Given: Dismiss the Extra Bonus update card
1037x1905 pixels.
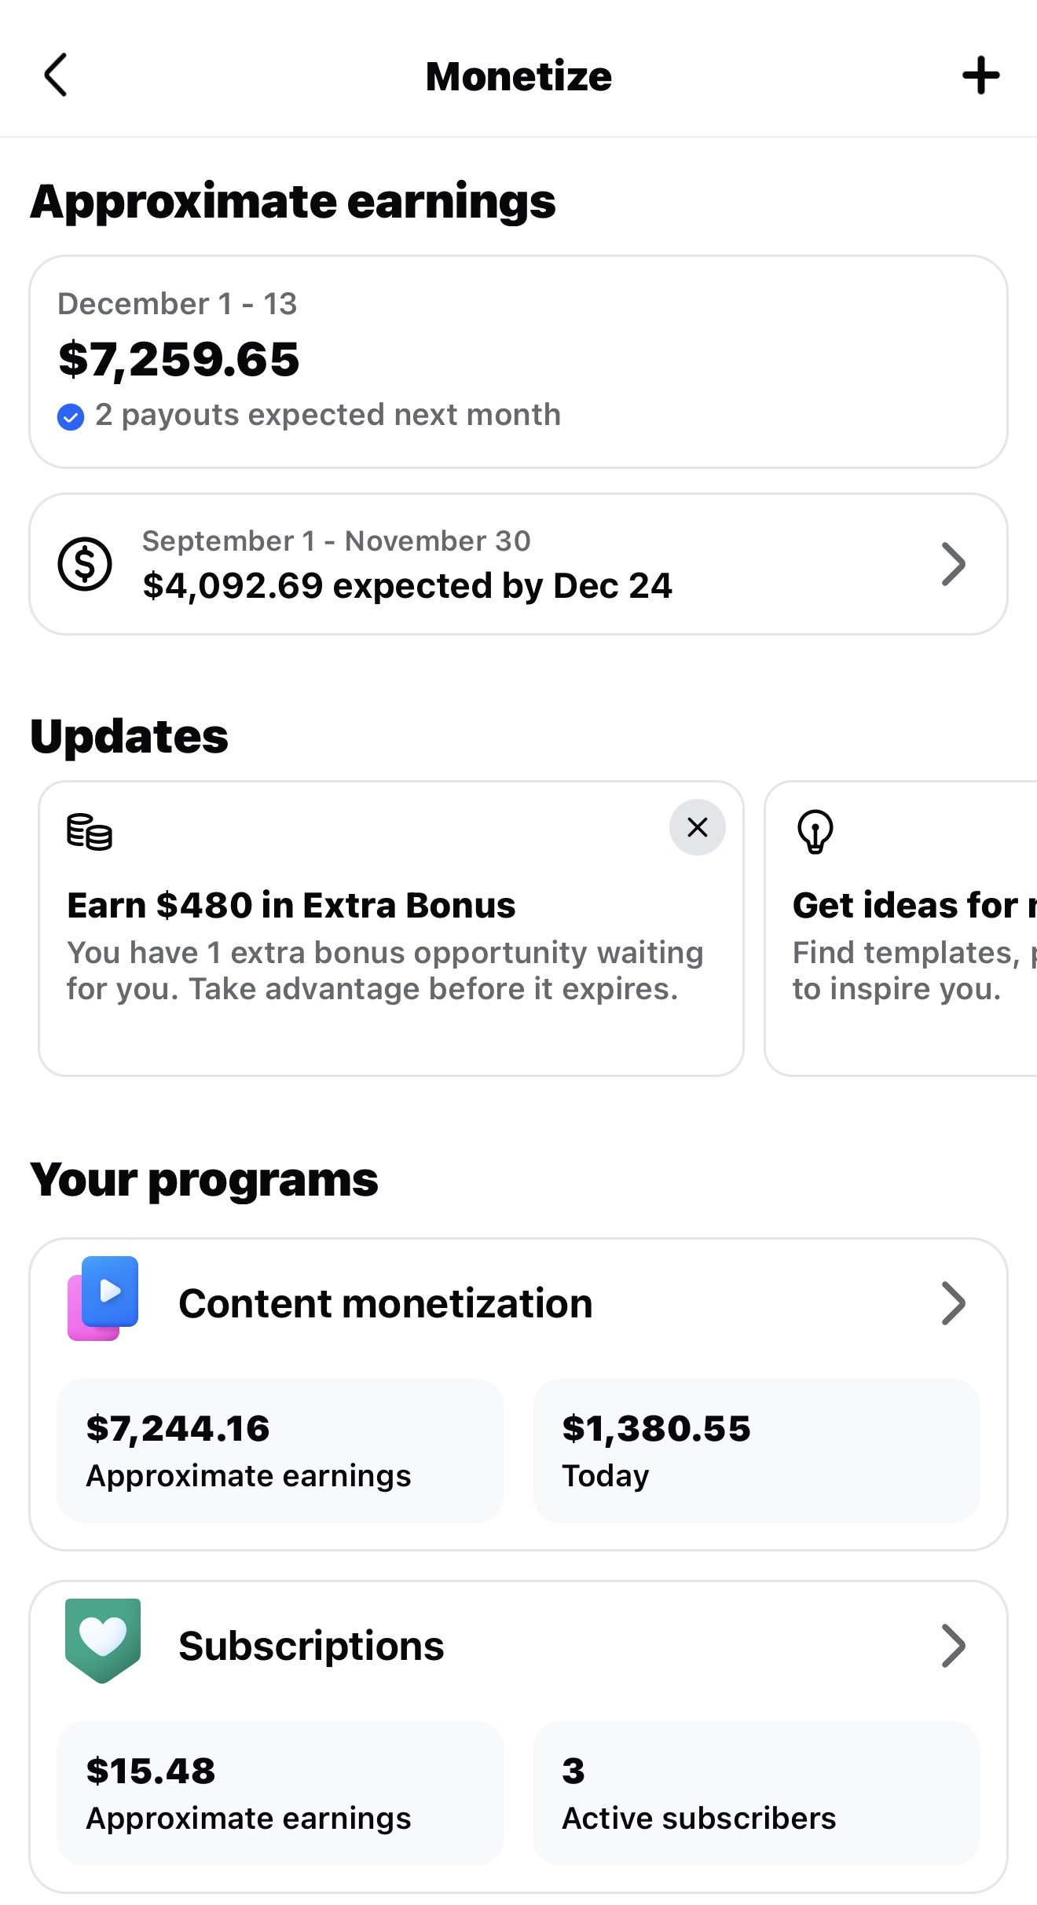Looking at the screenshot, I should pos(697,827).
